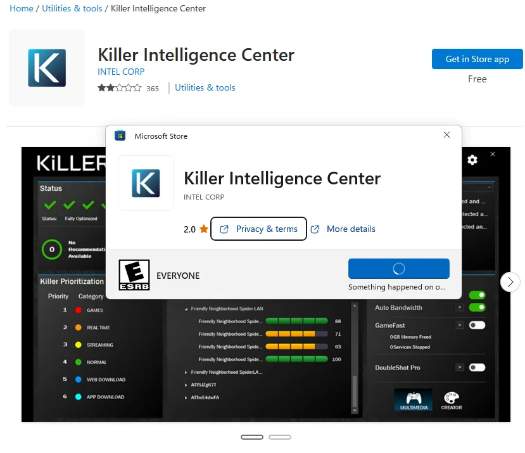
Task: Click the orange Real Time priority dot
Action: point(79,328)
